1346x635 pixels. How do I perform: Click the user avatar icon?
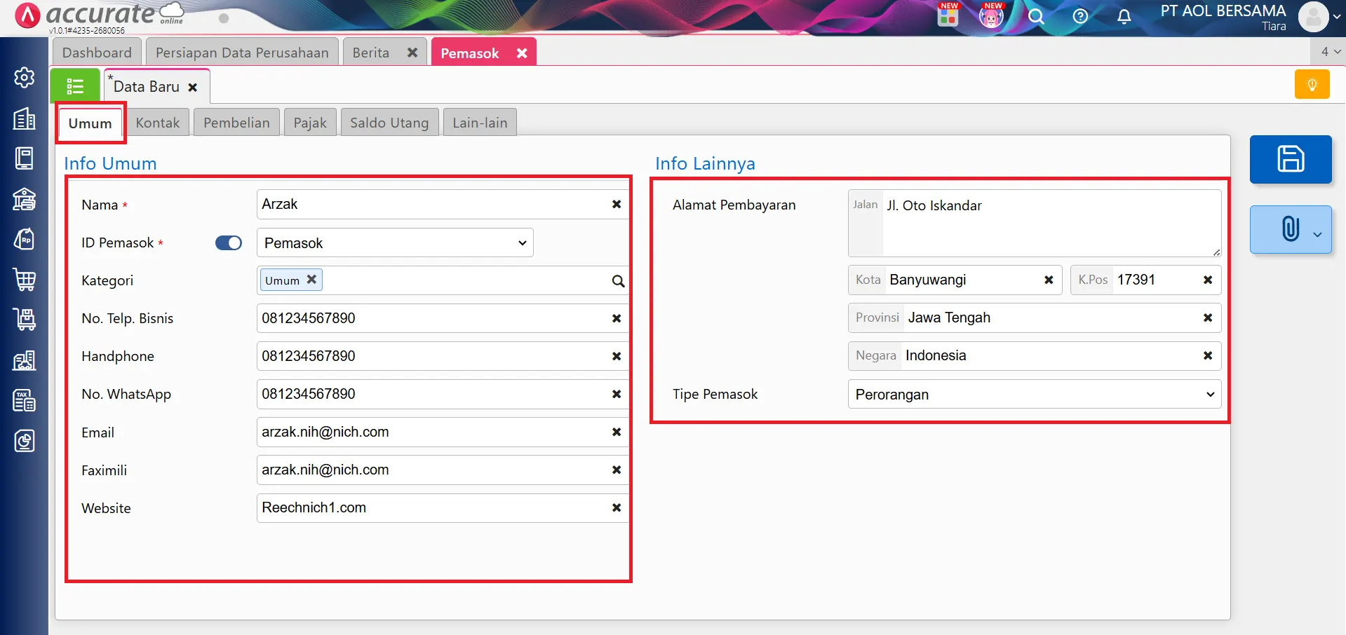[x=1313, y=17]
